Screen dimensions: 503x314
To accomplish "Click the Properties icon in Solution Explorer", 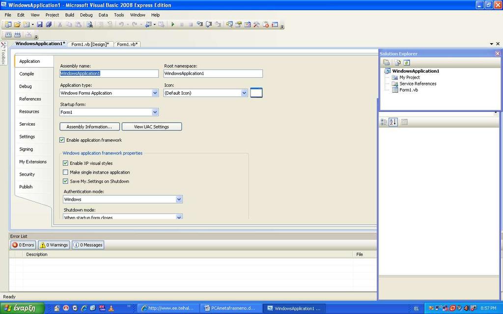I will (x=387, y=62).
